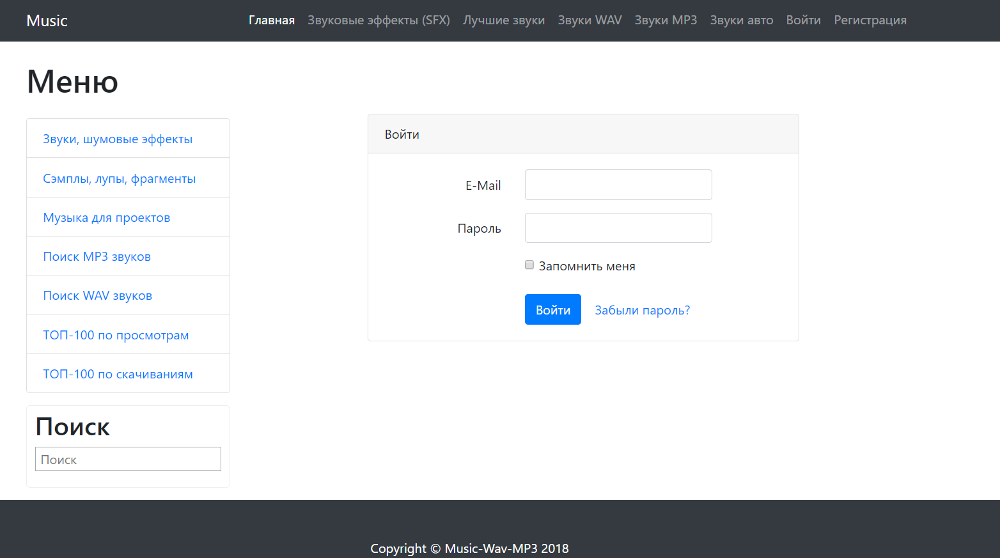Open the Звуки MP3 nav link

(666, 20)
